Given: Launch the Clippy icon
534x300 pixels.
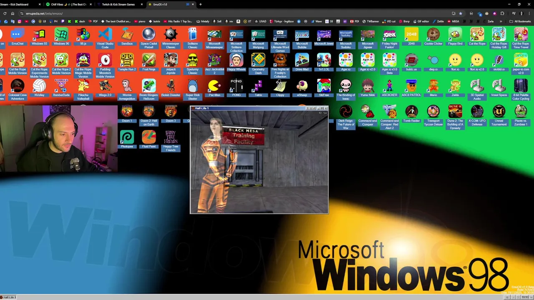Looking at the screenshot, I should 280,88.
